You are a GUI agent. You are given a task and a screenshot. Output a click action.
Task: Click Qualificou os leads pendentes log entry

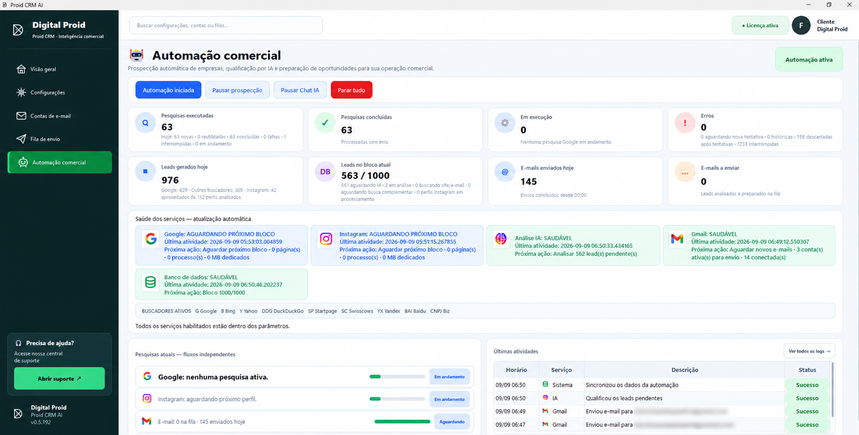624,398
